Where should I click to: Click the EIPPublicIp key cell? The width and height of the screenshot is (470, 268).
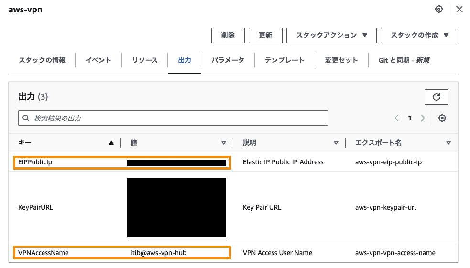(35, 162)
